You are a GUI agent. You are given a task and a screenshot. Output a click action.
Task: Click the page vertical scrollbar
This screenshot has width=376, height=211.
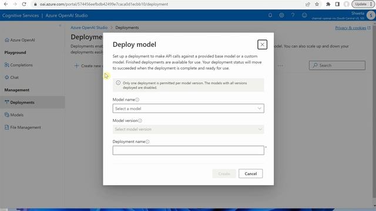tap(374, 111)
